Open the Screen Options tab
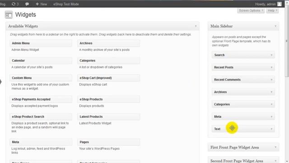Screen dimensions: 289x163 pos(251,10)
